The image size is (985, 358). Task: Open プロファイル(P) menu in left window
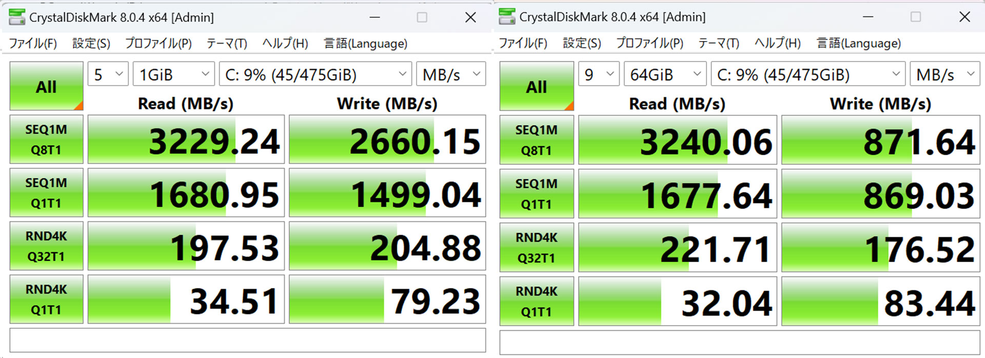159,44
